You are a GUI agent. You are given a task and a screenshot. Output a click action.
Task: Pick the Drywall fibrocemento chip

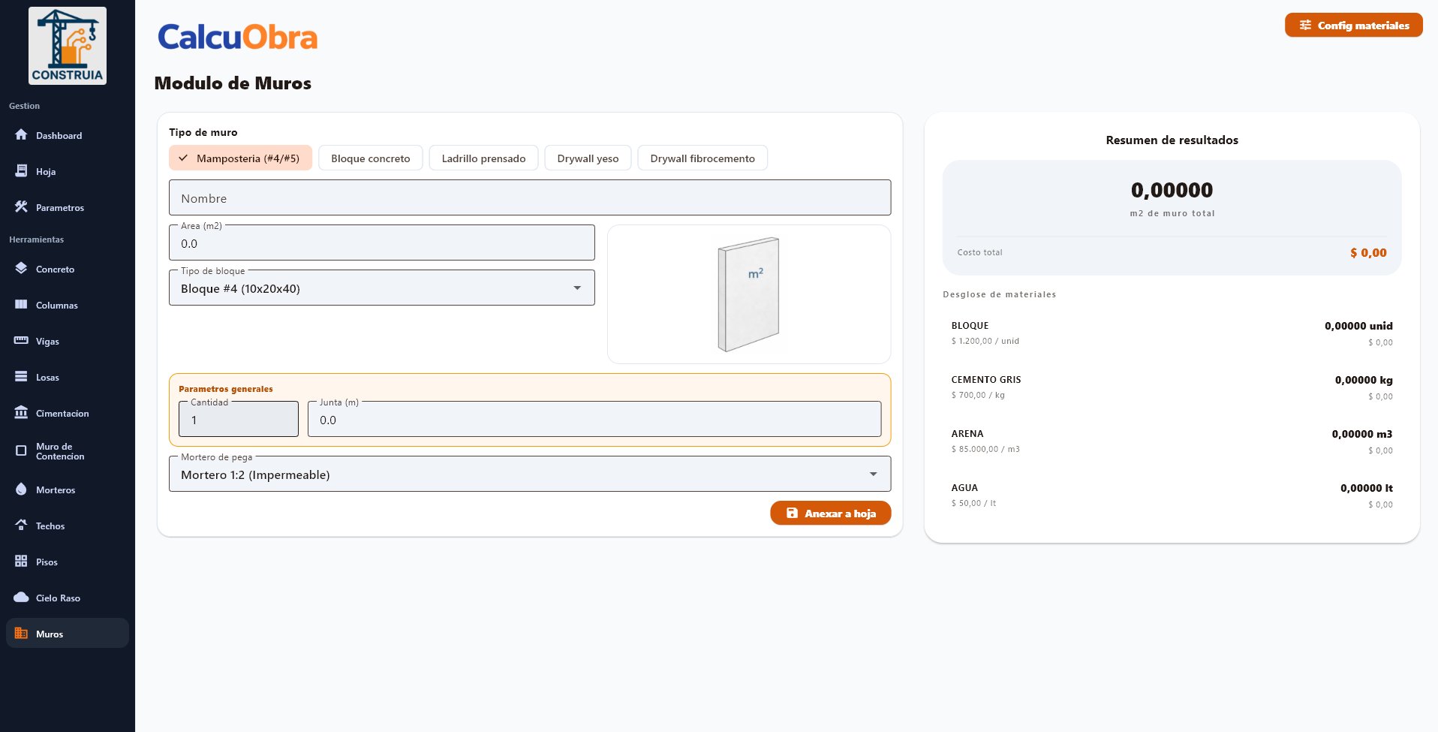[702, 158]
